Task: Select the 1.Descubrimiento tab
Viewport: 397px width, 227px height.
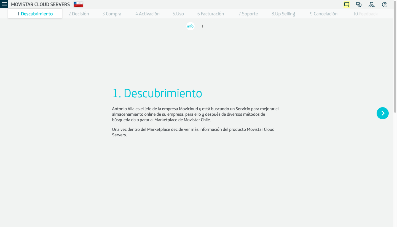Action: pyautogui.click(x=35, y=14)
